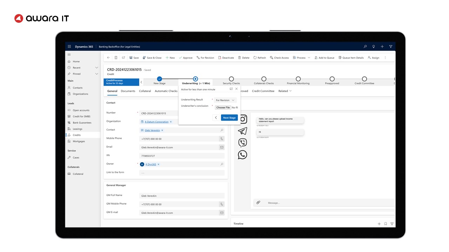Open the A Datum Corporation link

pyautogui.click(x=156, y=122)
